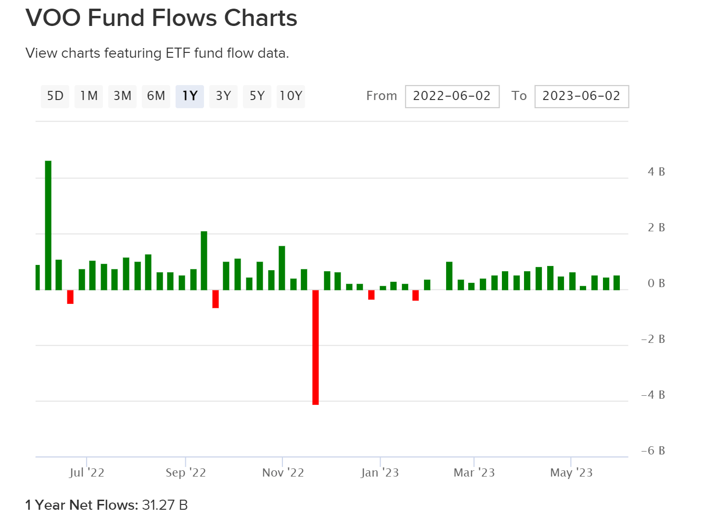Select the 3Y timeframe button
The width and height of the screenshot is (704, 516).
click(223, 96)
